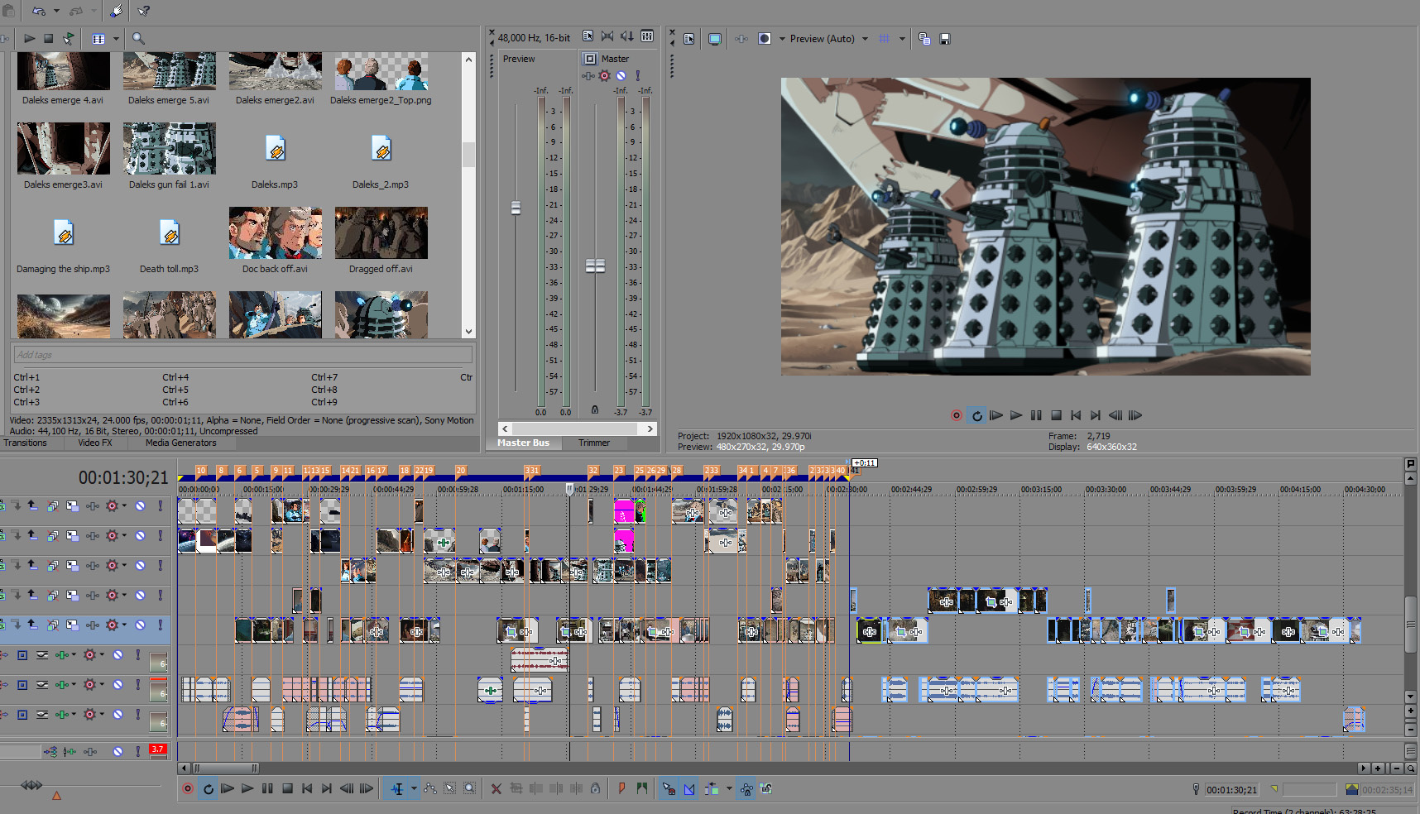Screen dimensions: 1420x814
Task: Mute the Master bus in the mixer
Action: coord(621,76)
